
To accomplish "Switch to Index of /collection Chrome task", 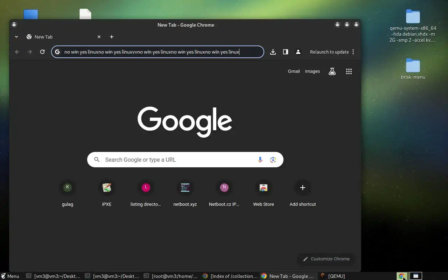I will point(230,276).
